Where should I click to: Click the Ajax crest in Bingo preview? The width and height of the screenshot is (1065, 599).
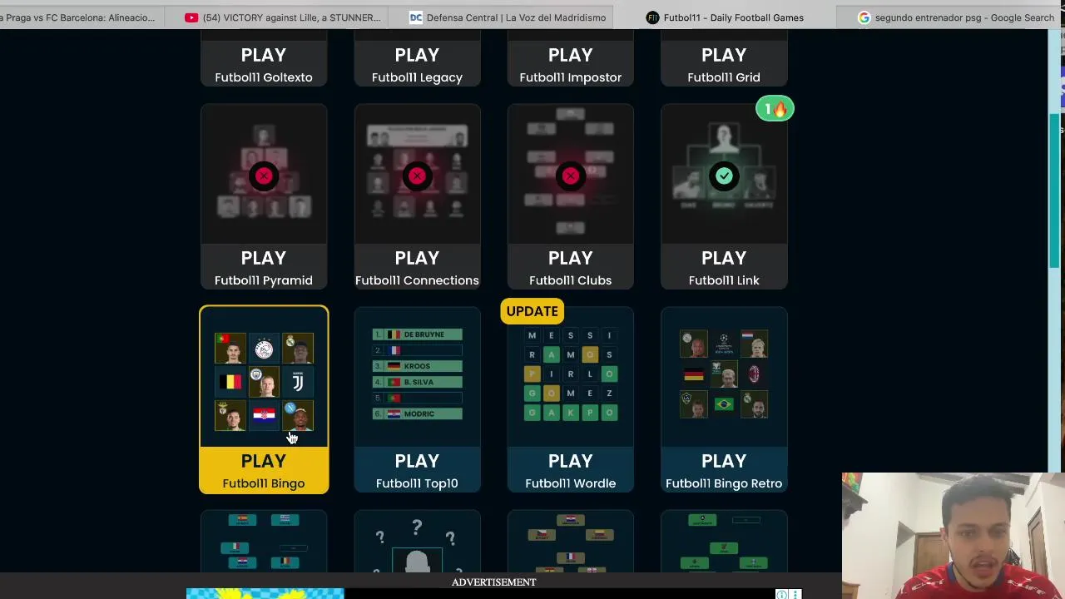(x=264, y=349)
